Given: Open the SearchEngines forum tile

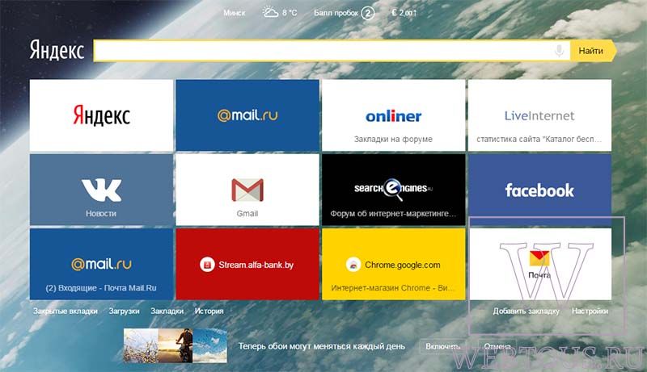Looking at the screenshot, I should pyautogui.click(x=394, y=190).
